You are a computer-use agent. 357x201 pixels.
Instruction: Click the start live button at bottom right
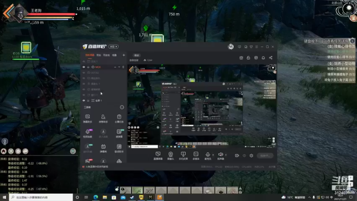(265, 155)
